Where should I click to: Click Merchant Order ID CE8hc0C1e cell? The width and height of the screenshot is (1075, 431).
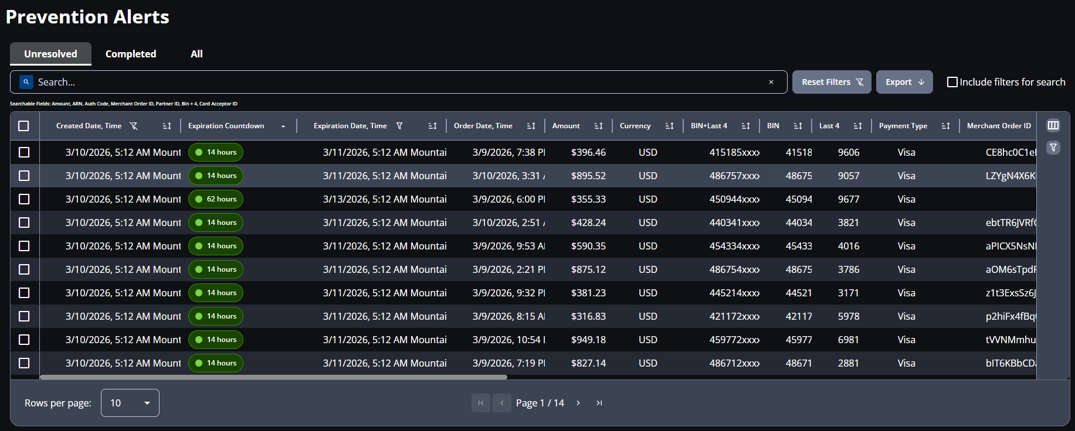tap(1011, 152)
